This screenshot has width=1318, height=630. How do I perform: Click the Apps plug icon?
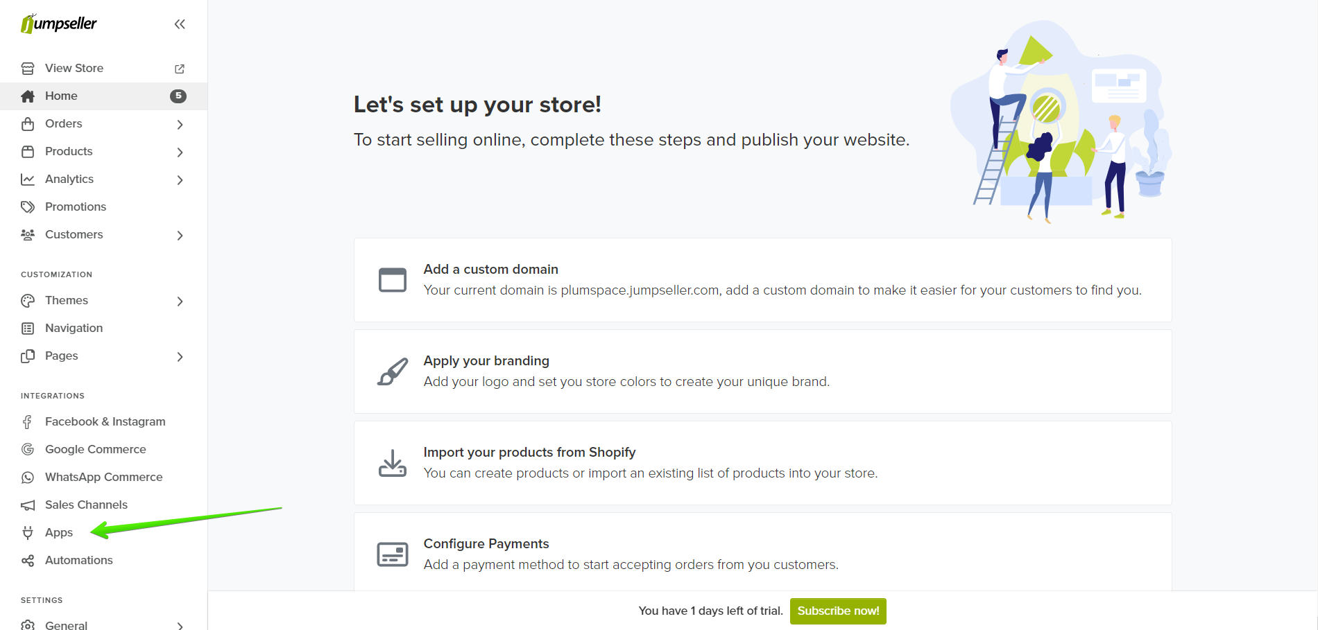[x=28, y=532]
